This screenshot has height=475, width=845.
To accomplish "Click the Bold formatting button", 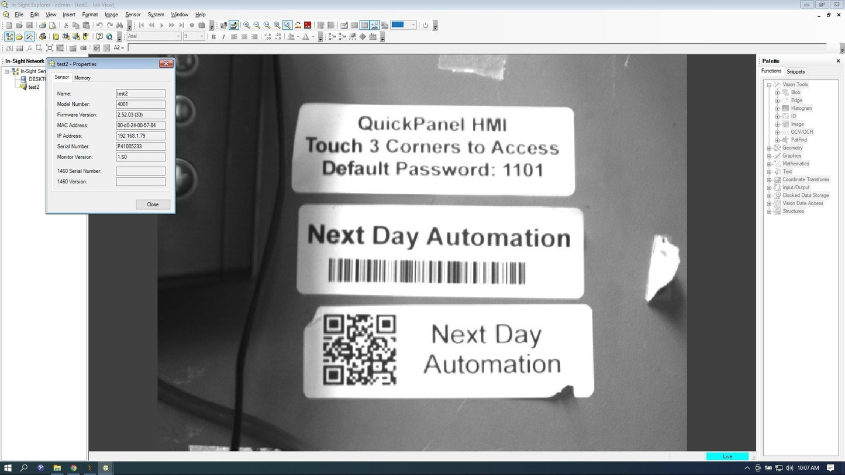I will point(213,37).
